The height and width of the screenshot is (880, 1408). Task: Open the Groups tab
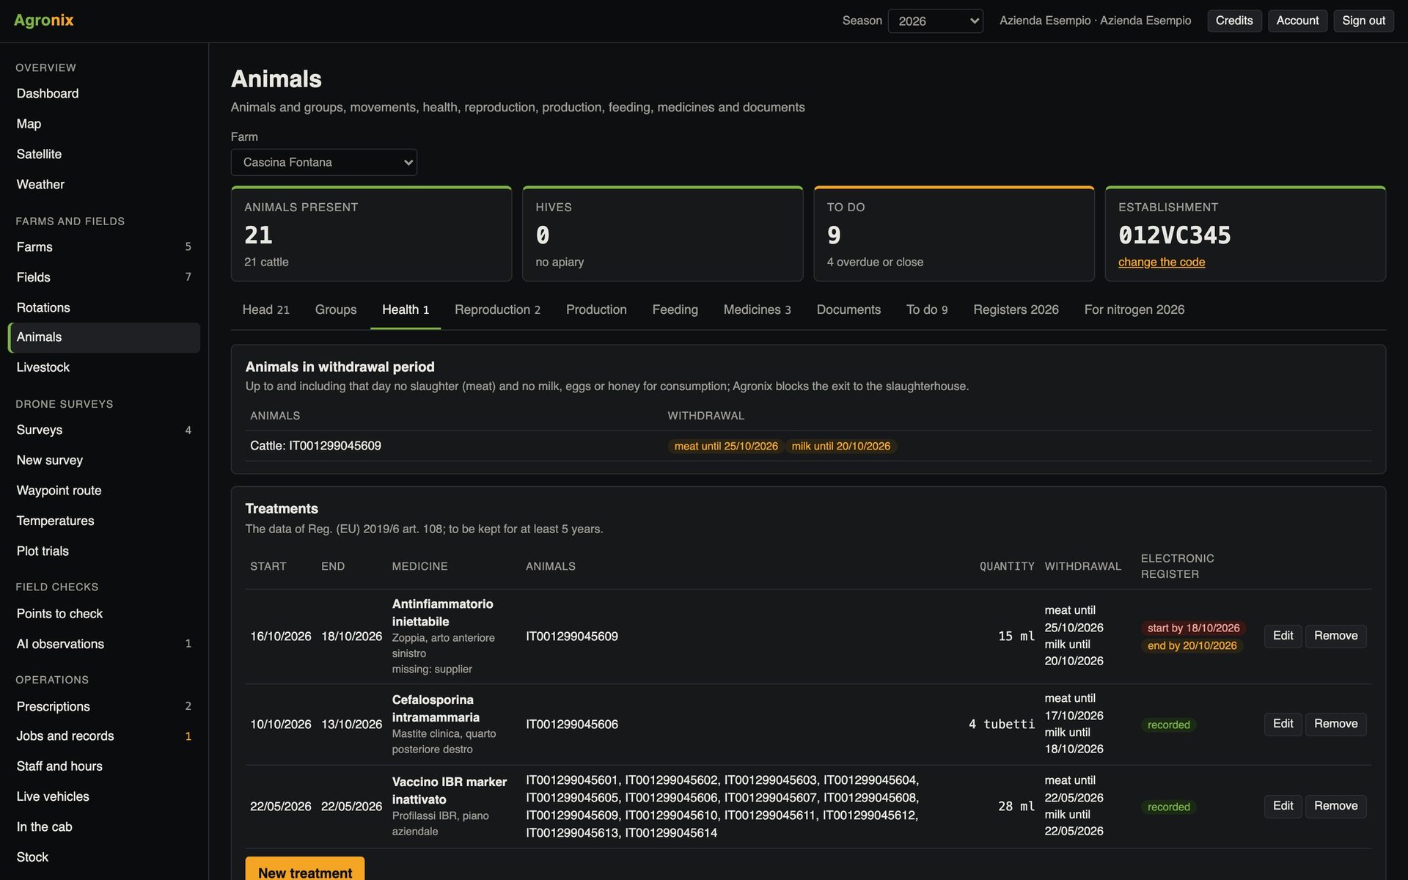(x=336, y=309)
